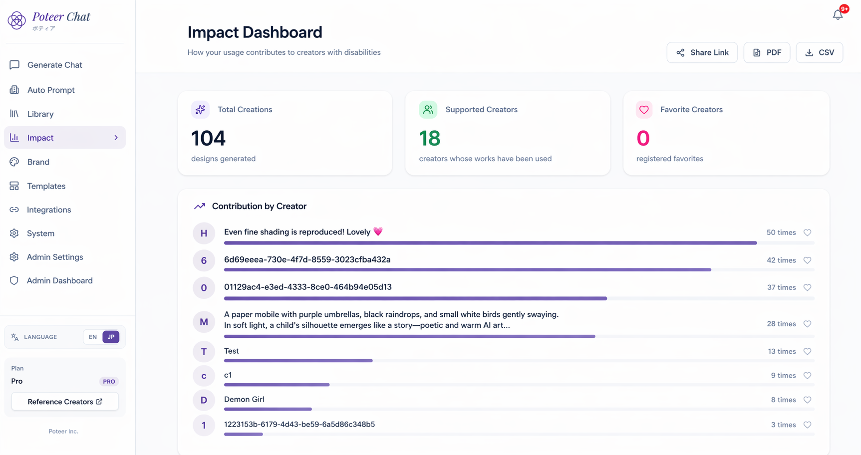Click the c1 contribution progress bar
This screenshot has width=861, height=455.
519,385
